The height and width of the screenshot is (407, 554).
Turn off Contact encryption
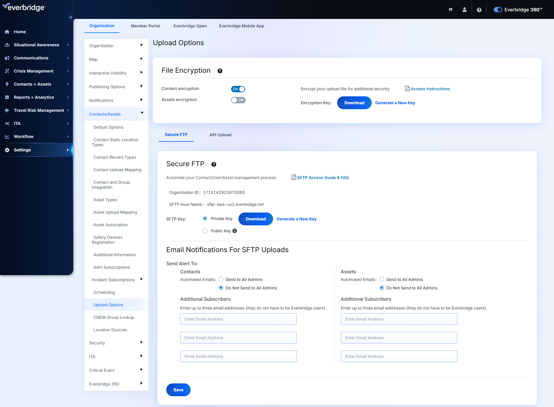click(238, 89)
